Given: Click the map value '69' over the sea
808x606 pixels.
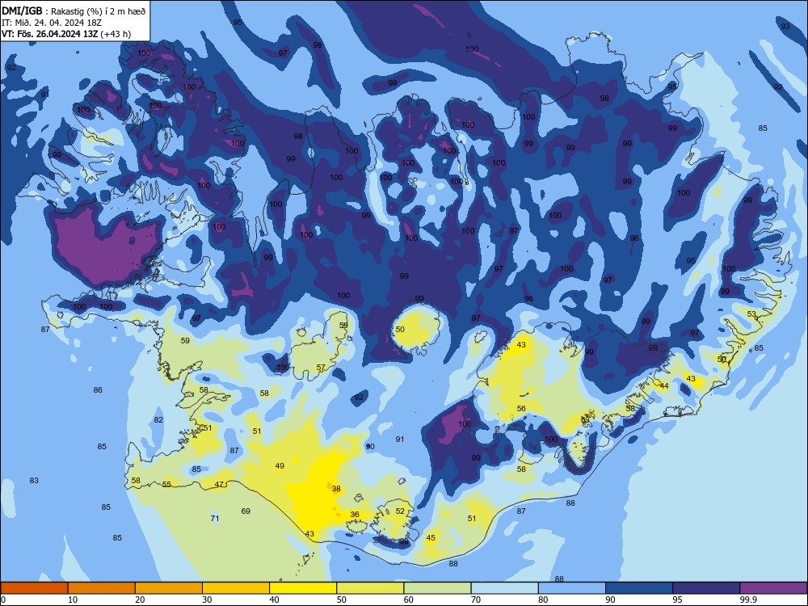Looking at the screenshot, I should (x=246, y=511).
